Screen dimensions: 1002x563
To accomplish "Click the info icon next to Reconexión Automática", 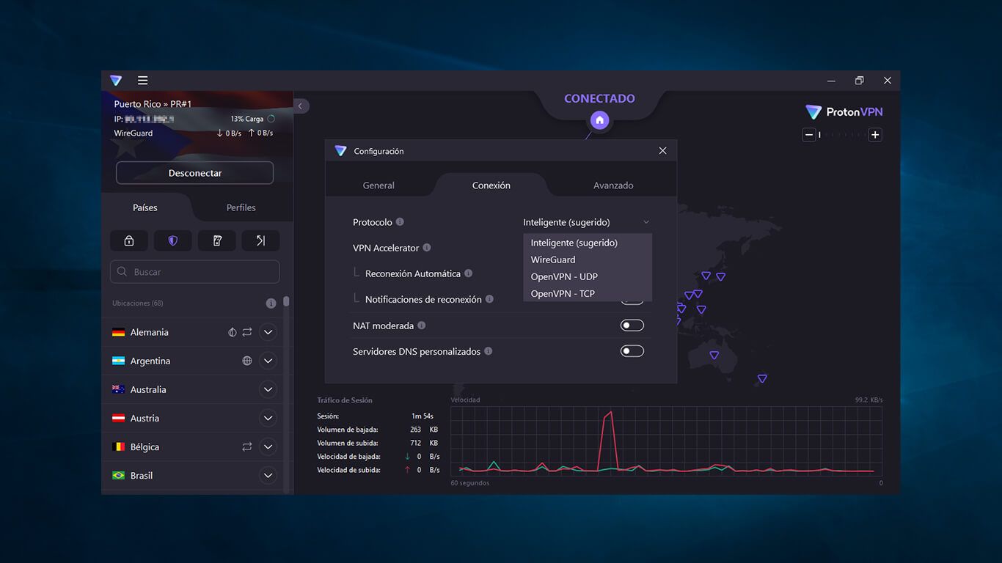I will [468, 273].
